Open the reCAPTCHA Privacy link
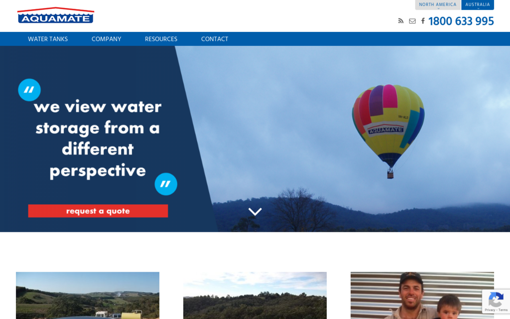The width and height of the screenshot is (510, 319). [x=490, y=310]
